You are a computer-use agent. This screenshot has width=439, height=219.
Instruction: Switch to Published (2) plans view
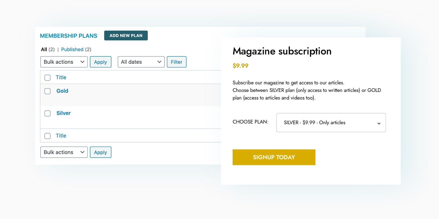(72, 49)
